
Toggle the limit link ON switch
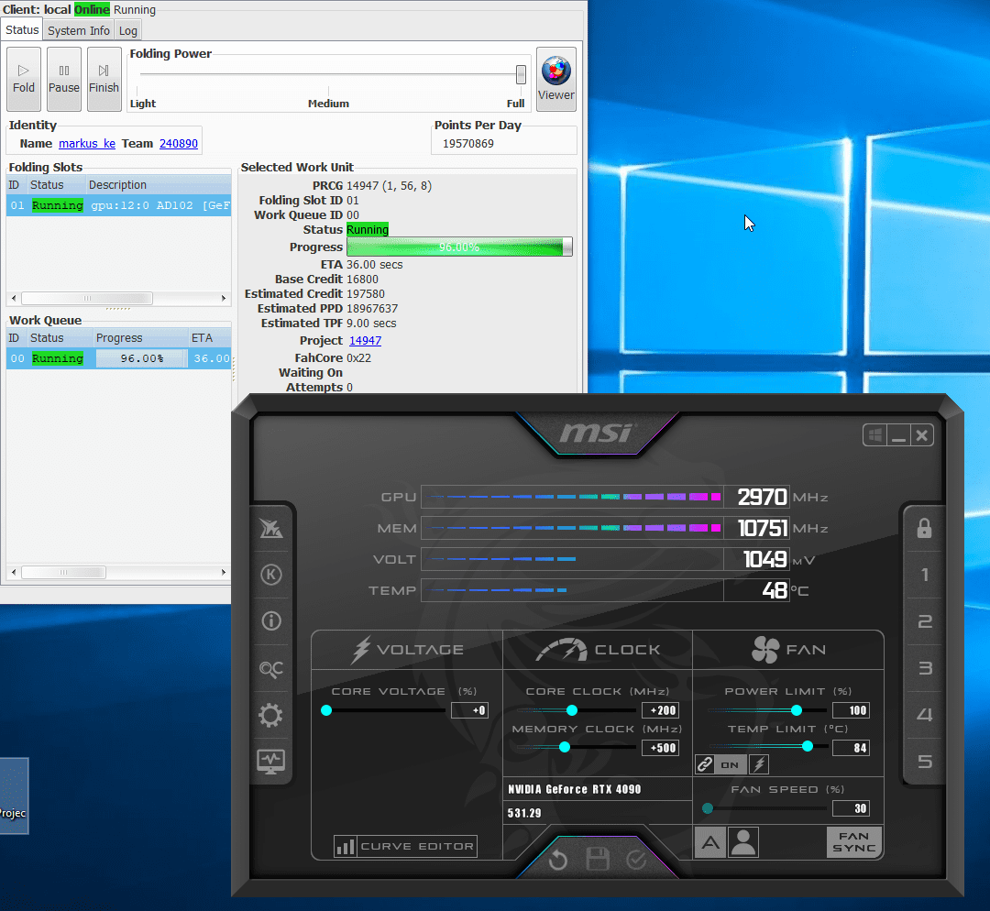pyautogui.click(x=730, y=764)
